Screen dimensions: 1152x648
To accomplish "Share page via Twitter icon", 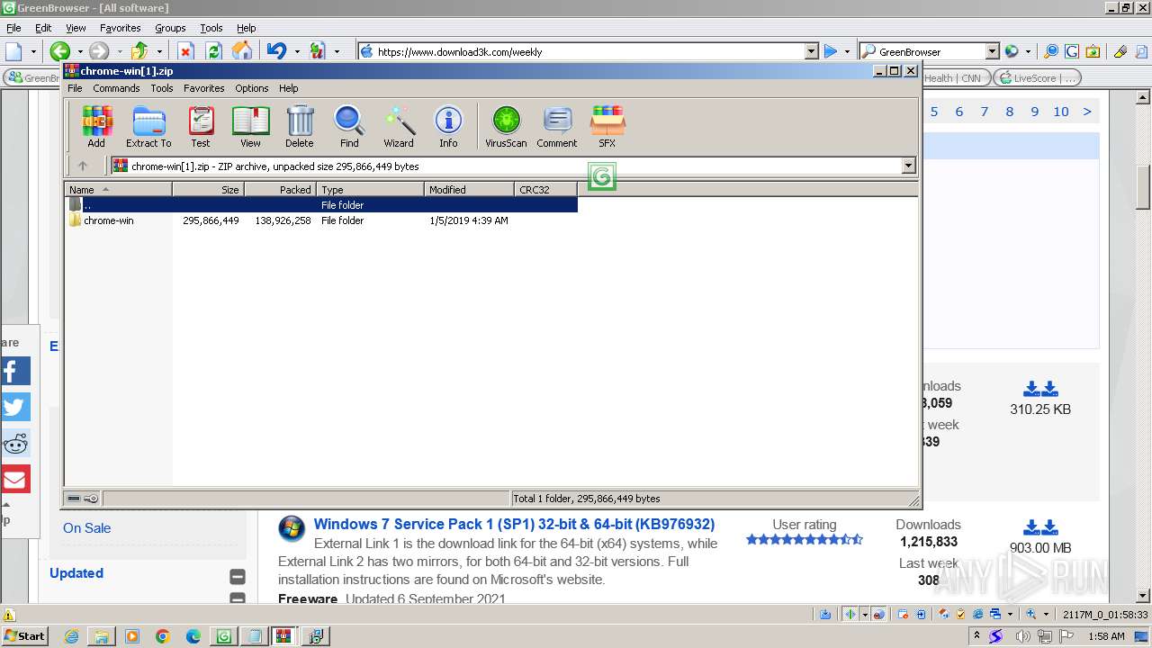I will coord(15,407).
